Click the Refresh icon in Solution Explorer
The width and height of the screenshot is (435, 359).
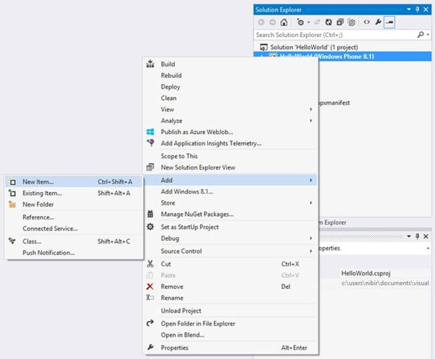pyautogui.click(x=329, y=22)
